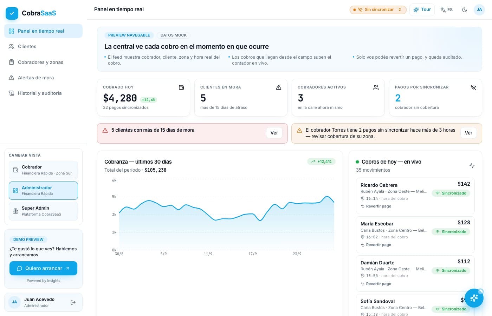Click the CobraSaaS checkmark logo icon

[12, 13]
